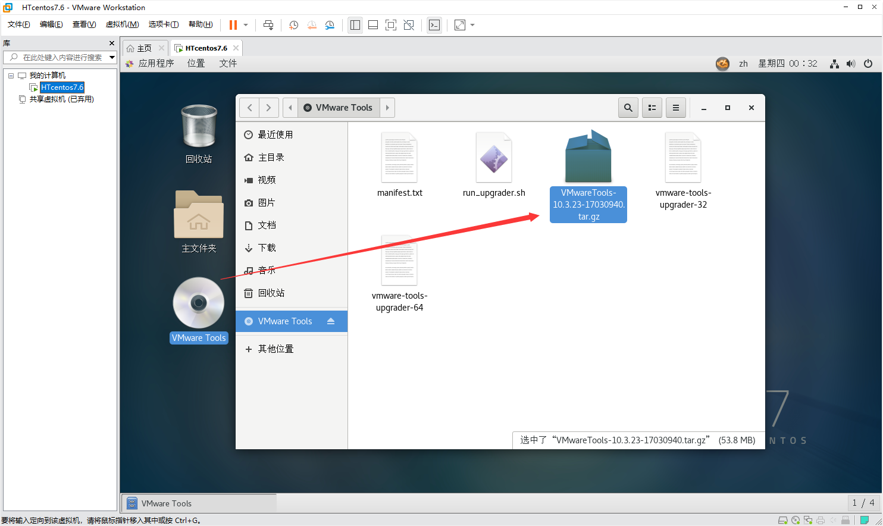Toggle the library sidebar view

(x=355, y=25)
